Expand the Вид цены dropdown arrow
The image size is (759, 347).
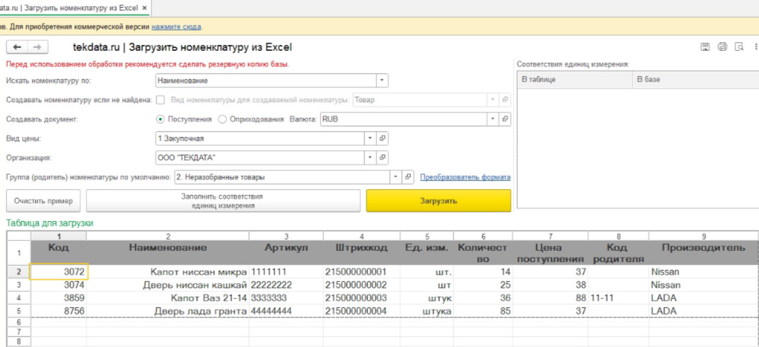pos(370,139)
